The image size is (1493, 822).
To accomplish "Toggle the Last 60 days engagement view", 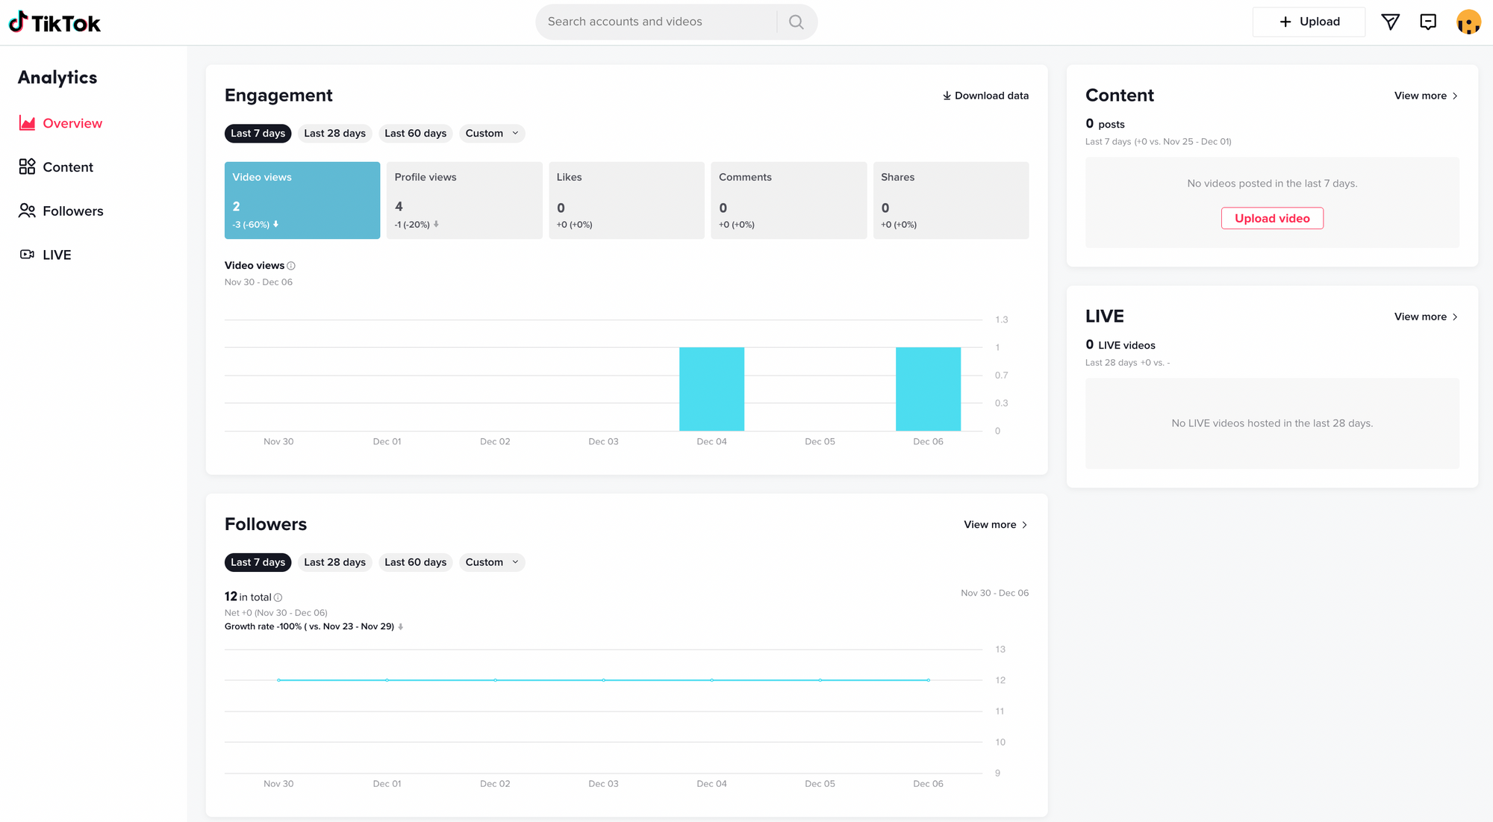I will coord(415,133).
